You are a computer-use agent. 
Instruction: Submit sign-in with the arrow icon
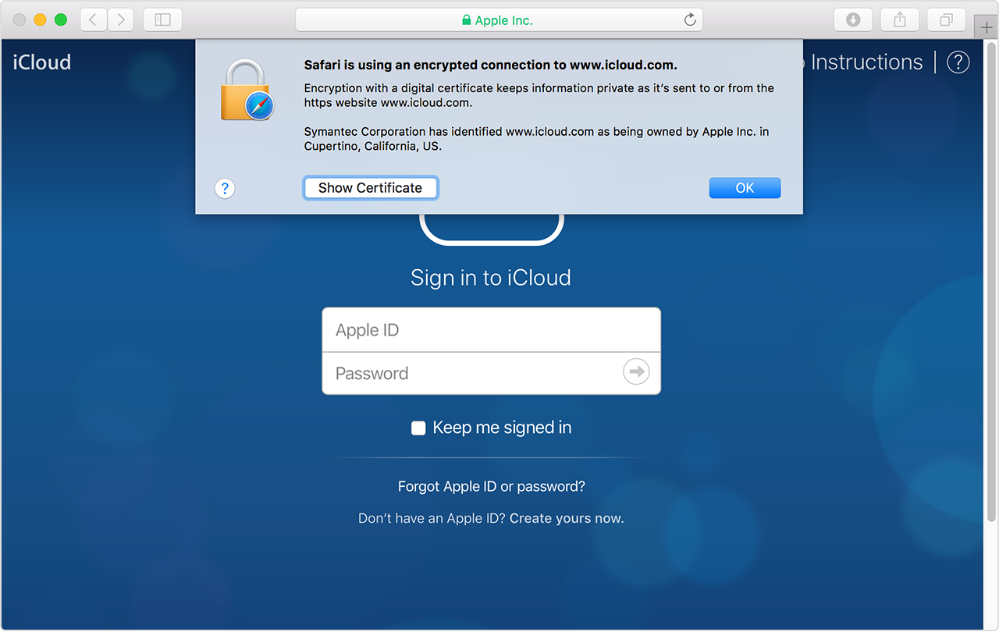(x=636, y=372)
